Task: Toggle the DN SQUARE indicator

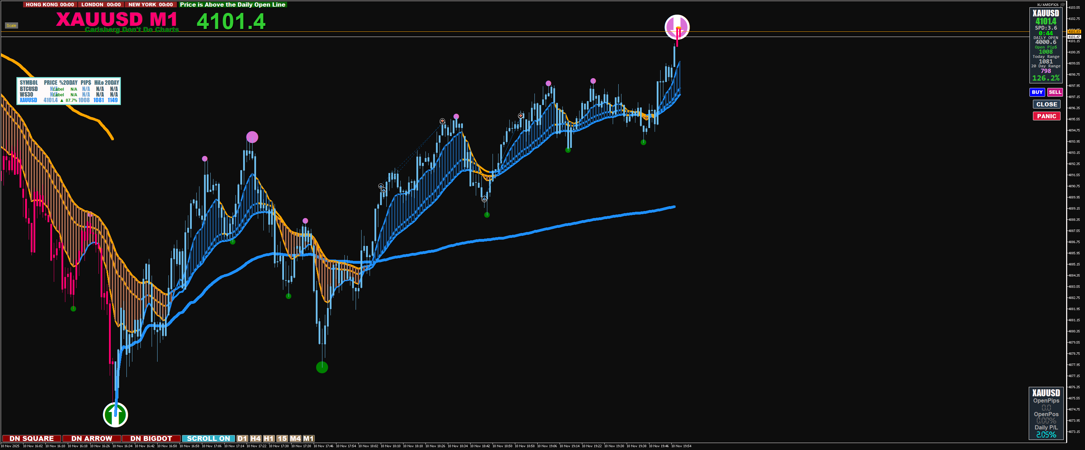Action: [x=31, y=438]
